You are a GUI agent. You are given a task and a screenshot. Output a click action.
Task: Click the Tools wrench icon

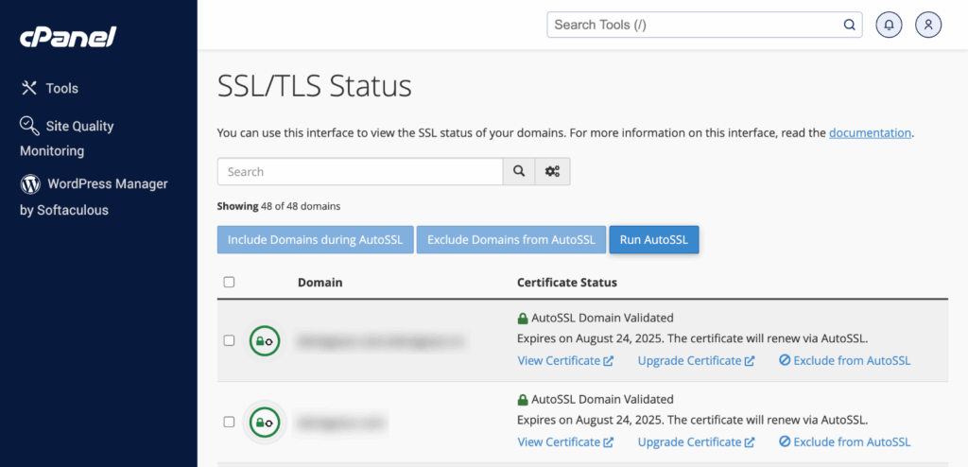pyautogui.click(x=29, y=88)
